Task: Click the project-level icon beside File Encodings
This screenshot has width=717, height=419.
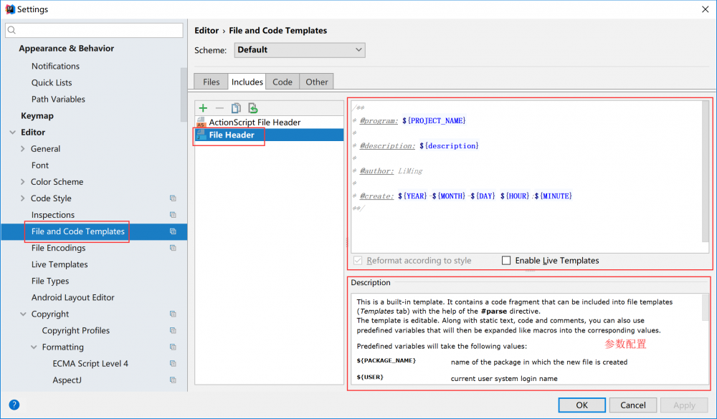Action: [x=173, y=248]
